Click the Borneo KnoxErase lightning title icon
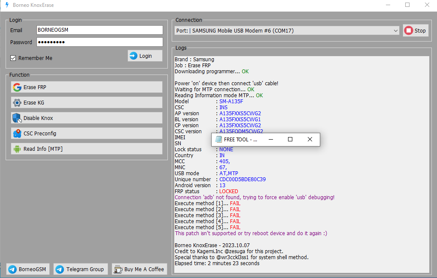The image size is (437, 278). [x=7, y=5]
